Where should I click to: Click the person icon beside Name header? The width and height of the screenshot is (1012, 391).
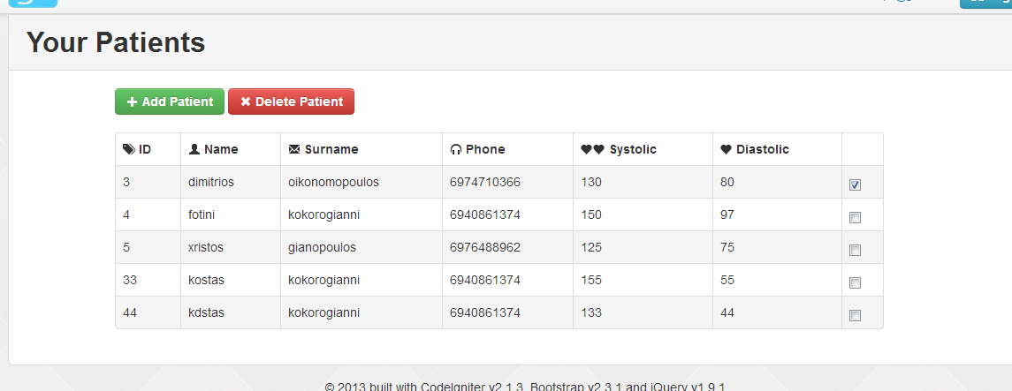[x=194, y=150]
